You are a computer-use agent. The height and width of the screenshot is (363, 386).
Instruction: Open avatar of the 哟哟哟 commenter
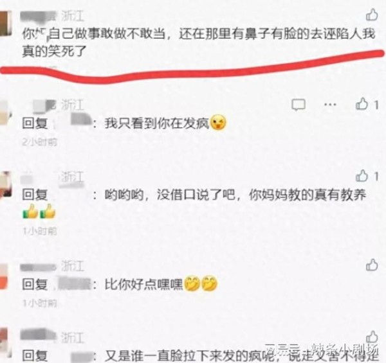tap(5, 184)
